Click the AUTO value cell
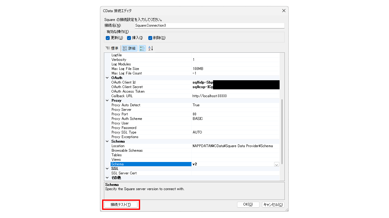The width and height of the screenshot is (389, 218). [236, 132]
